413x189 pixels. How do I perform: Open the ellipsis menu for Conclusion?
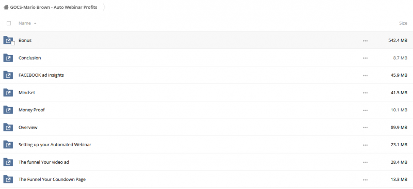(x=365, y=58)
